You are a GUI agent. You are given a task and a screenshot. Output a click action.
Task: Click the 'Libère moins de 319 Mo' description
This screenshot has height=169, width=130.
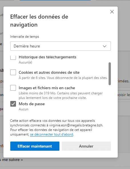(x=61, y=96)
